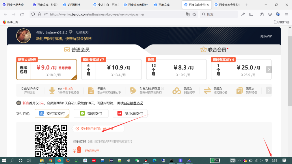This screenshot has height=164, width=292.
Task: Reload the page with the refresh icon
Action: [x=22, y=14]
